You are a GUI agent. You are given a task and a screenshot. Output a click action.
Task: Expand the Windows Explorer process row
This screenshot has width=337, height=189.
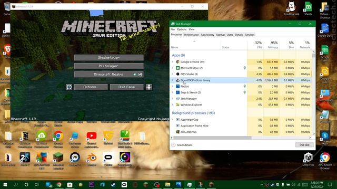[172, 104]
